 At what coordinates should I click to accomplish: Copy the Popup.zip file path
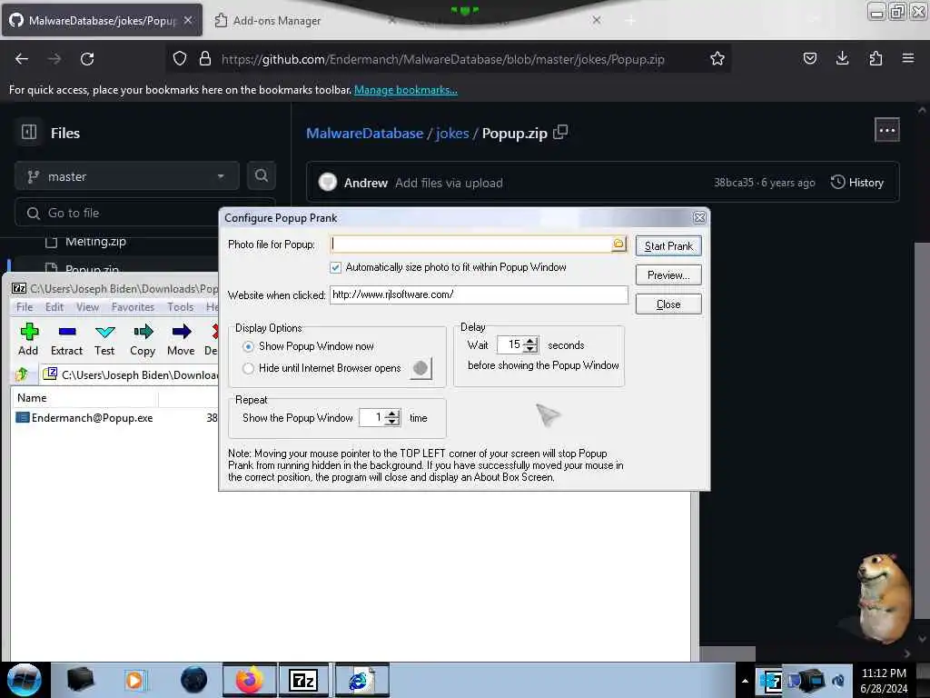tap(560, 133)
